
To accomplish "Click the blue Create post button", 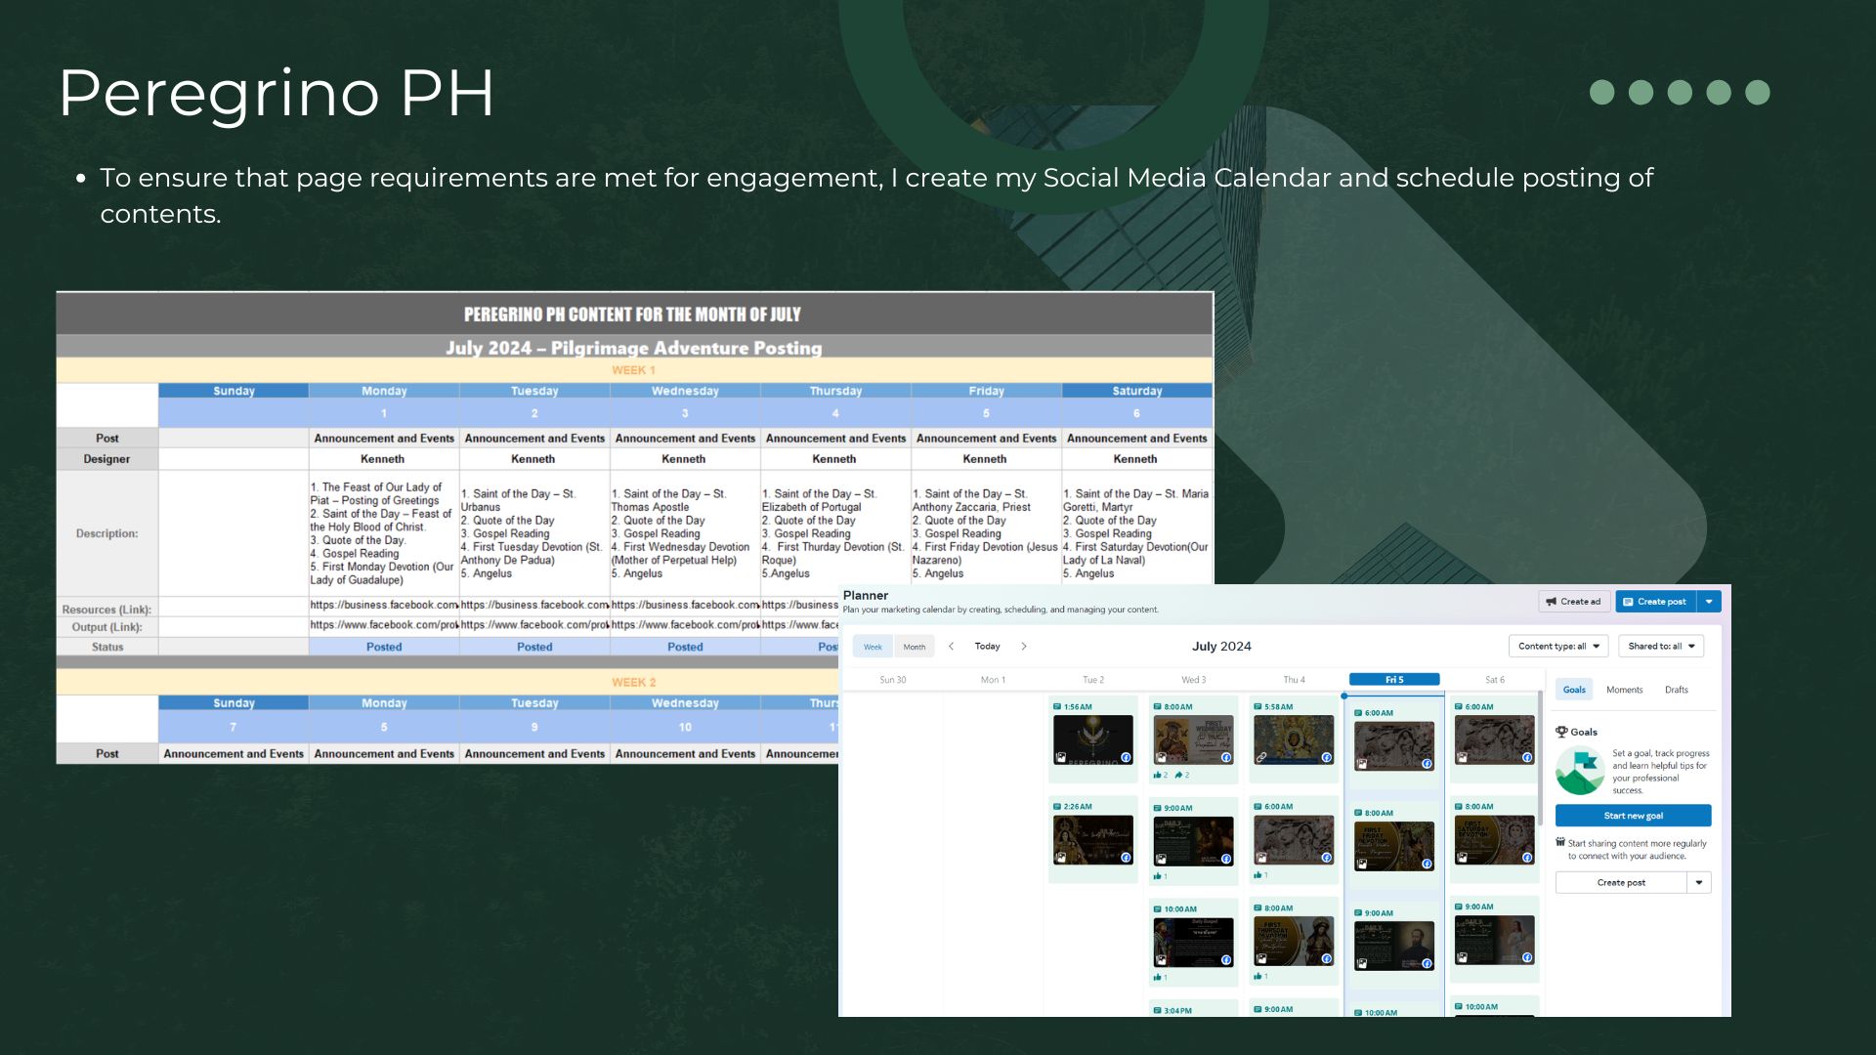I will point(1656,602).
